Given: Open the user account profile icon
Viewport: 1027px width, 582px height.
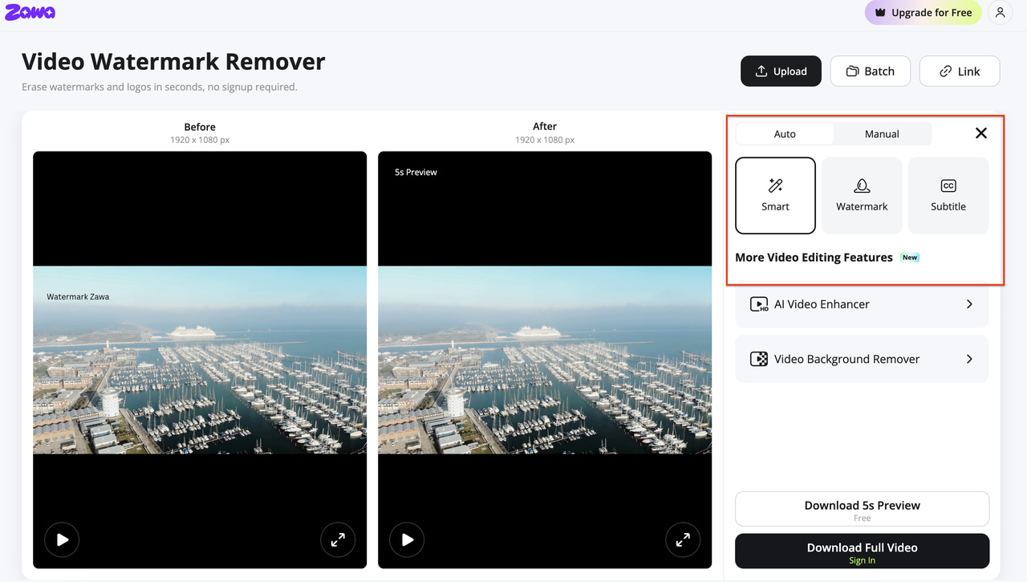Looking at the screenshot, I should [1000, 13].
